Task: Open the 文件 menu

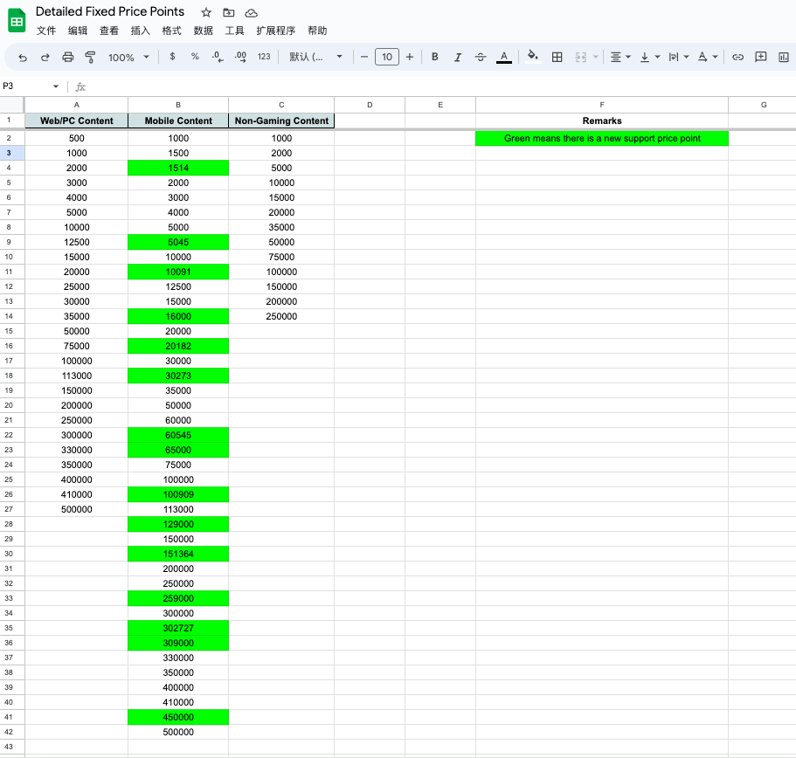Action: pos(46,31)
